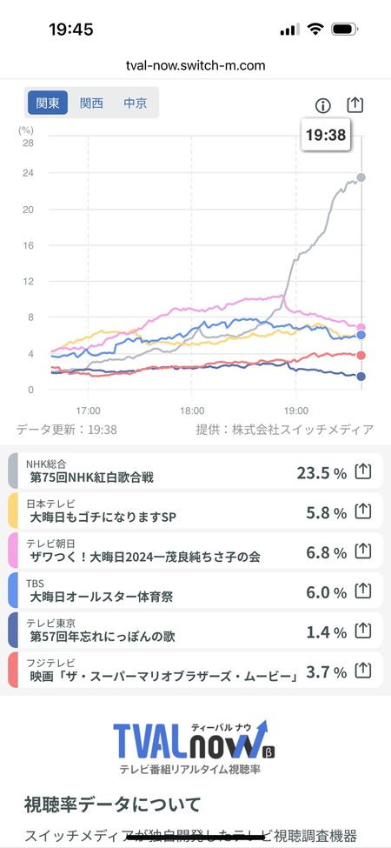
Task: Select the 関東 region tab
Action: tap(48, 103)
